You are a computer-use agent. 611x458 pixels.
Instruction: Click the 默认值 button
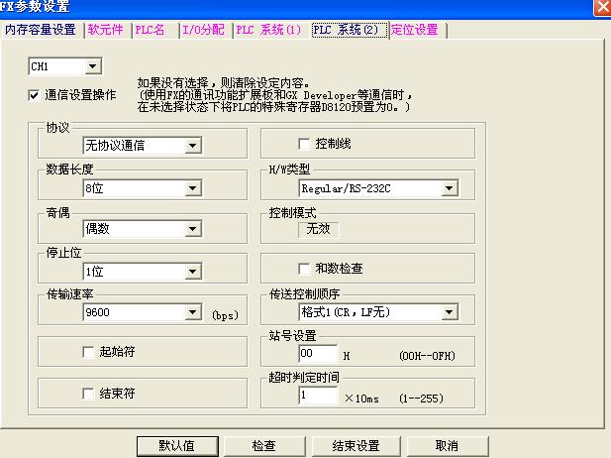tap(175, 446)
